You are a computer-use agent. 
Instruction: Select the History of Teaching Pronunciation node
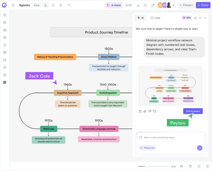(55, 57)
